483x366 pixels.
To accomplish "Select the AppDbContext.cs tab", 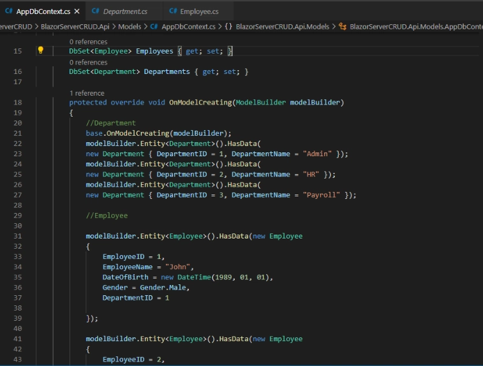I will 43,11.
